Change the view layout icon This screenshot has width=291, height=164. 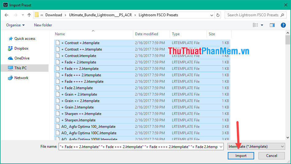[255, 25]
